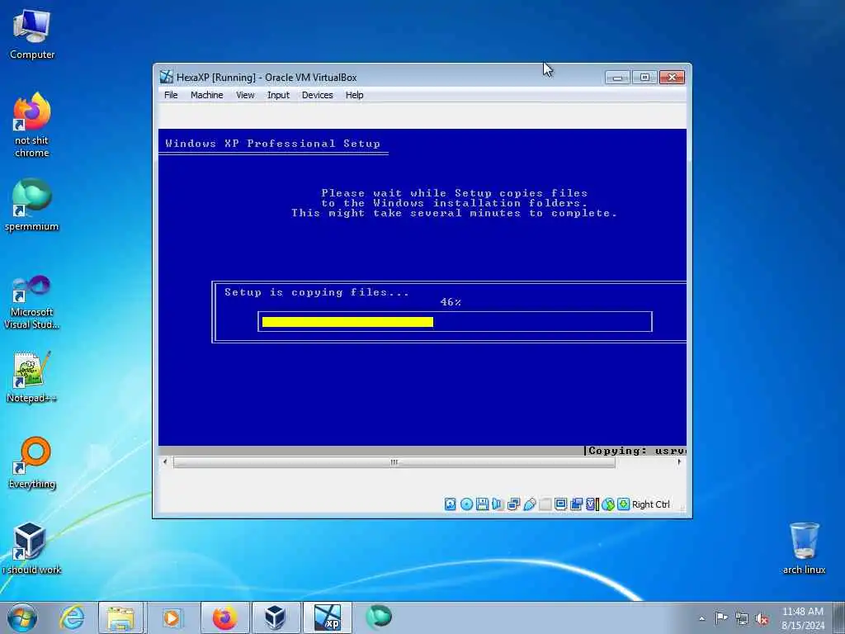Click the hard disk activity indicator icon
This screenshot has height=634, width=845.
(x=450, y=504)
